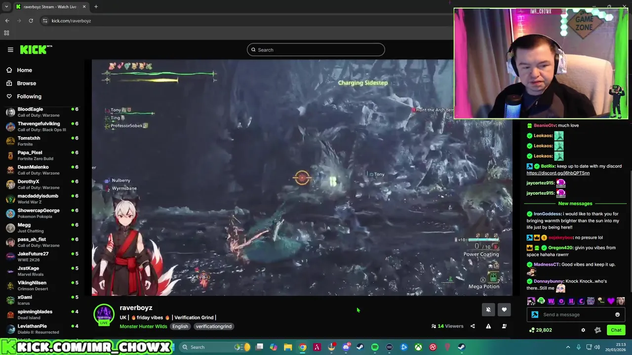Reload the browser page
Screen dimensions: 632x355
[31, 21]
